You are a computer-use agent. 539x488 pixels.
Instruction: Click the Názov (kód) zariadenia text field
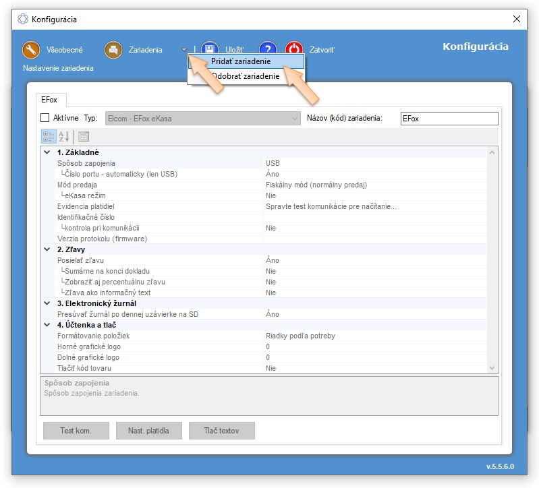pos(449,118)
